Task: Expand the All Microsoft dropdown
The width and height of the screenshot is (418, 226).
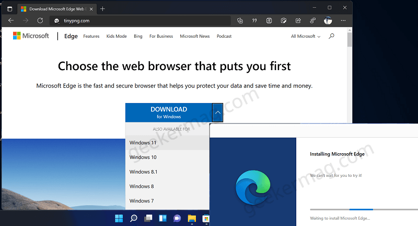Action: click(306, 36)
